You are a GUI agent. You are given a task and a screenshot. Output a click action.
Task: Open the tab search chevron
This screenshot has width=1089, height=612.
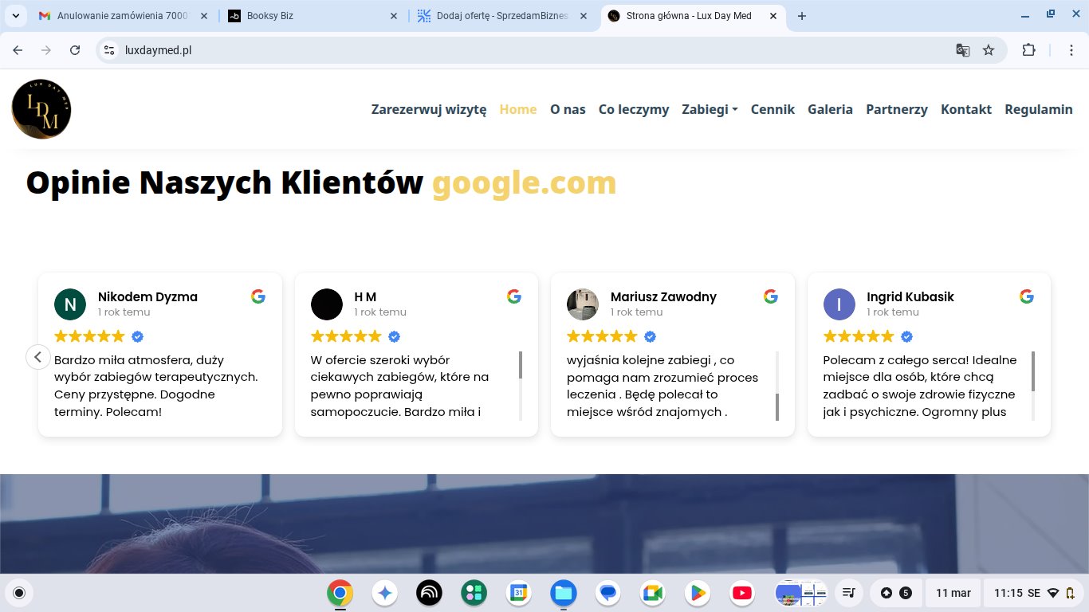(16, 16)
